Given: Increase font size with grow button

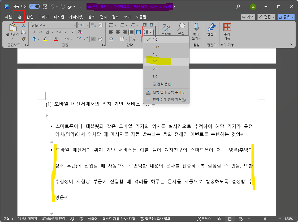Looking at the screenshot, I should click(79, 39).
